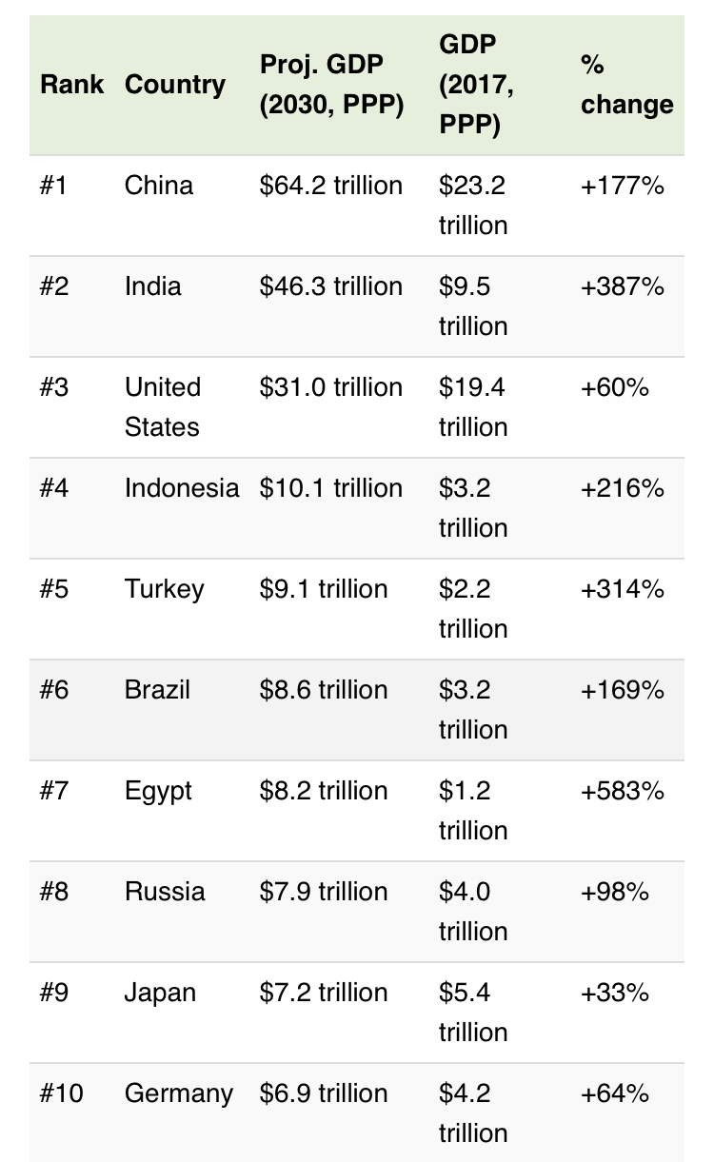Click Brazil's $8.6 trillion projected GDP

coord(324,689)
